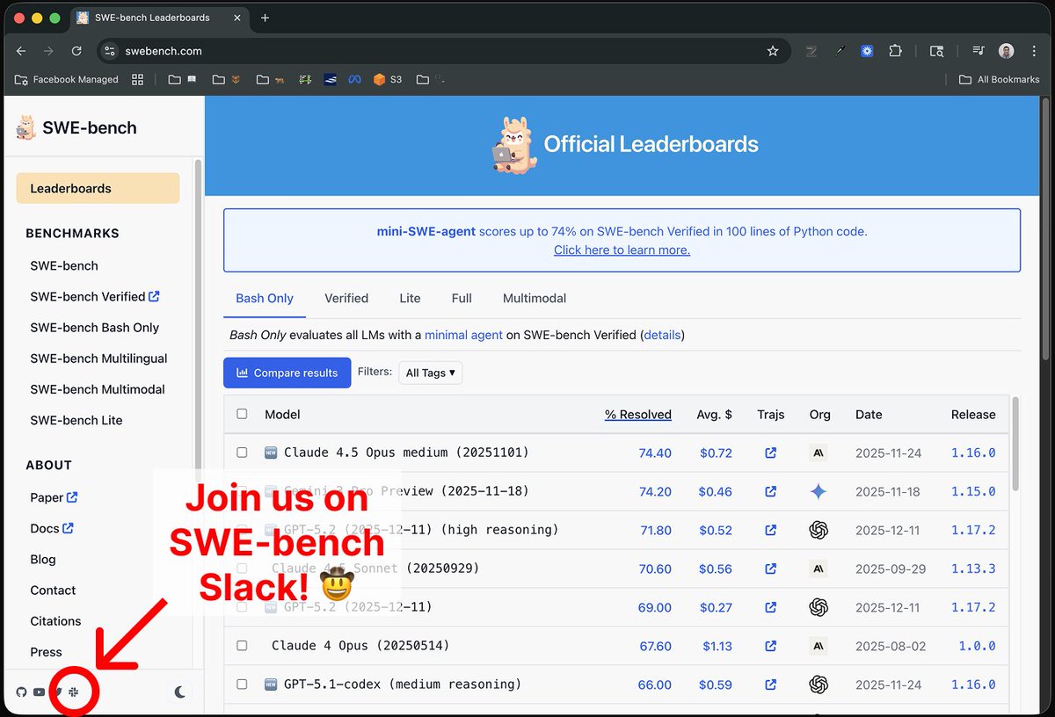Screen dimensions: 1055x717
Task: Open release 1.16.0 for Claude 4.5 Opus row
Action: pos(973,453)
